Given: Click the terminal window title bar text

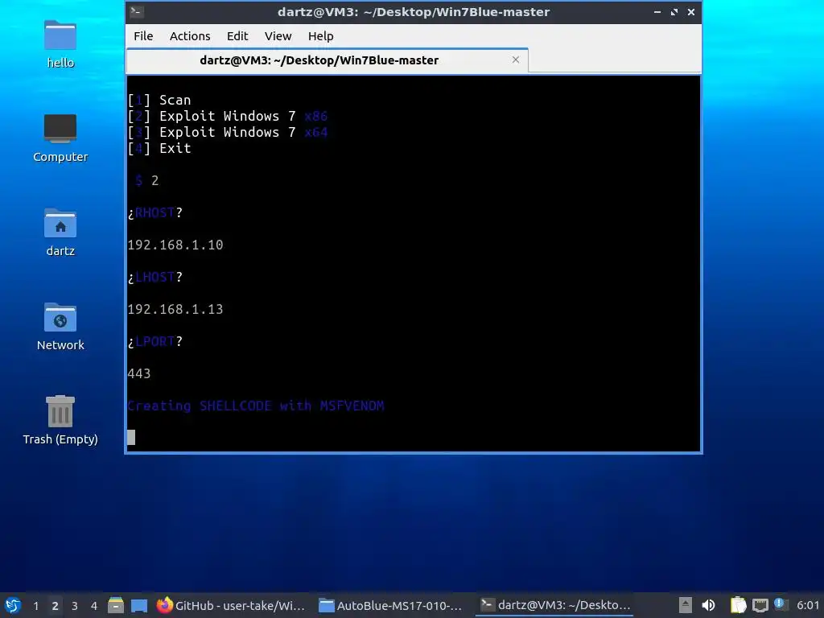Looking at the screenshot, I should tap(414, 11).
